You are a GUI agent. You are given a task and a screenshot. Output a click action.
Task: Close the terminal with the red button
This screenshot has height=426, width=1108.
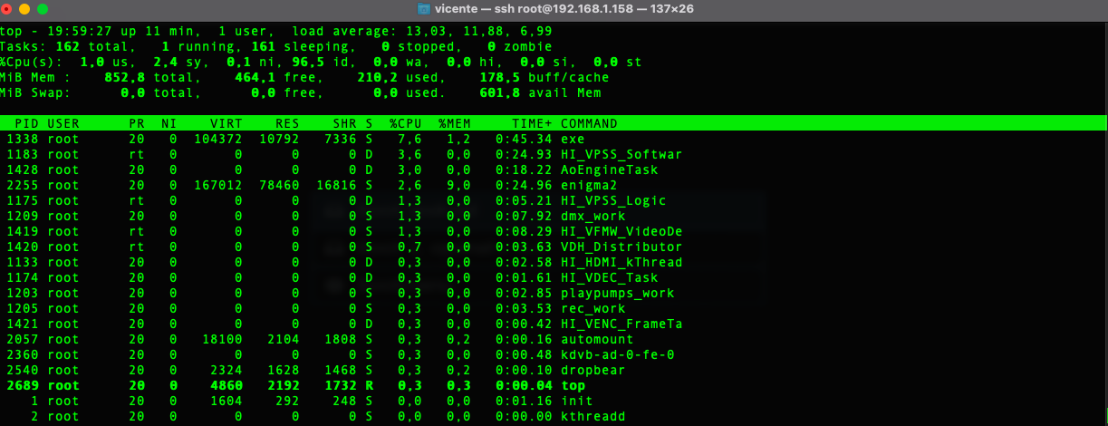tap(5, 8)
